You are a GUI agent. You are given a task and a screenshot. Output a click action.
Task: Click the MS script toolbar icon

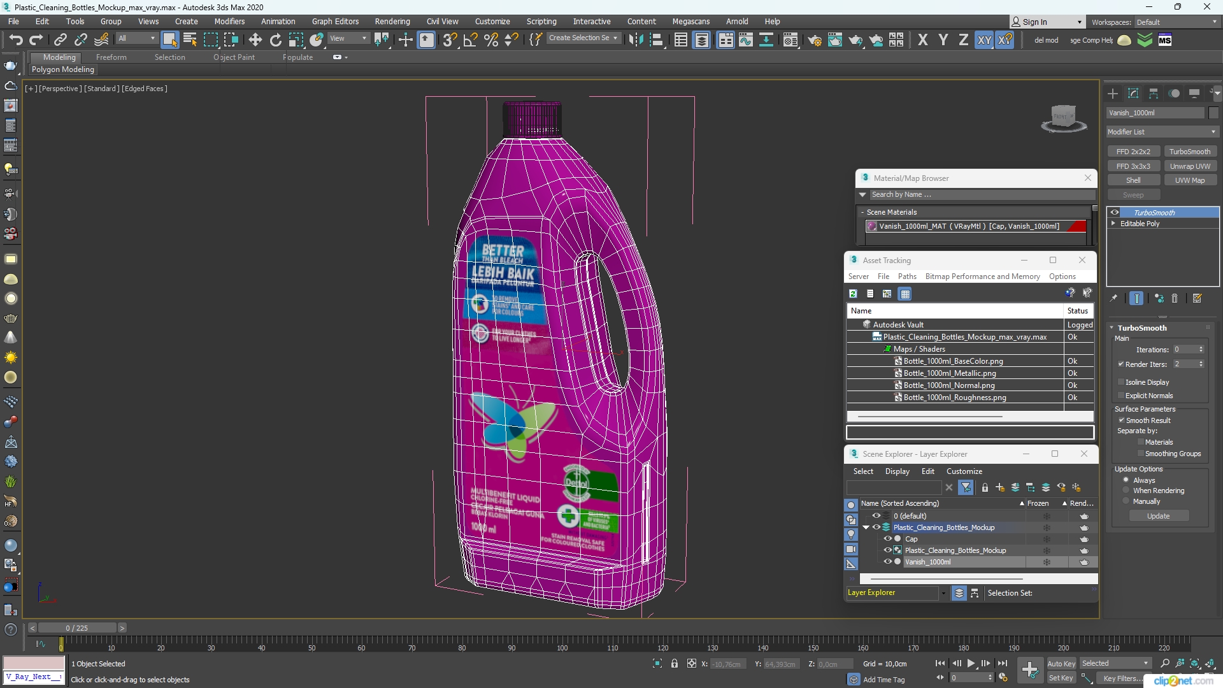point(1165,40)
